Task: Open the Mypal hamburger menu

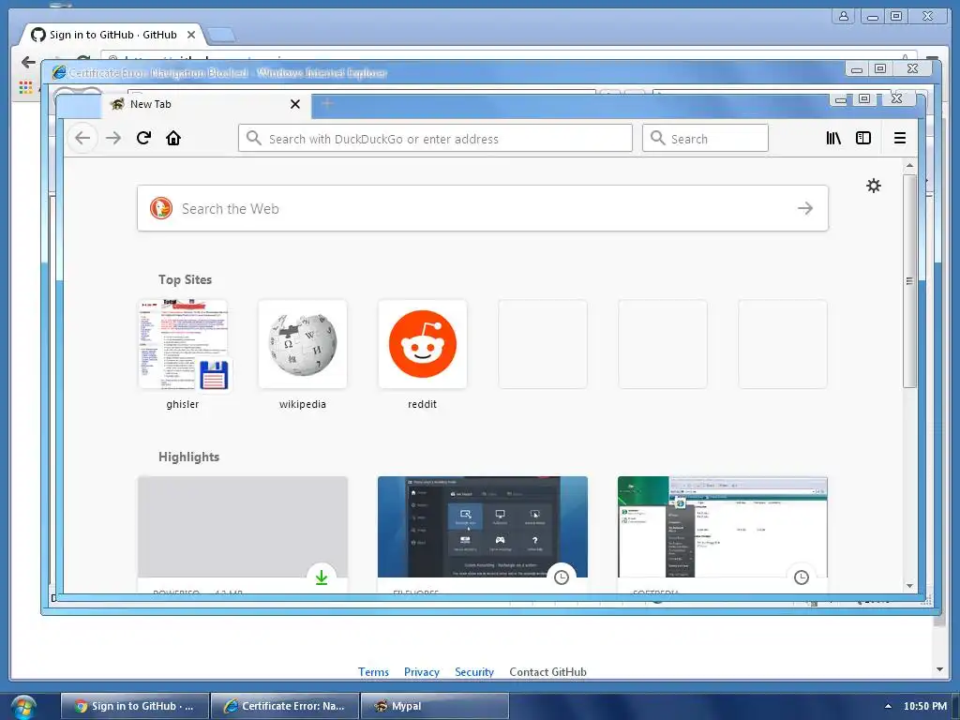Action: coord(899,138)
